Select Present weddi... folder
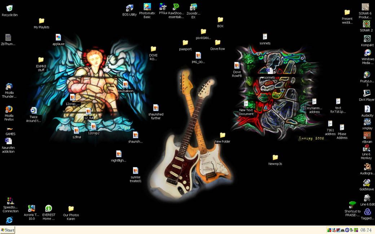This screenshot has height=234, width=375. (347, 12)
